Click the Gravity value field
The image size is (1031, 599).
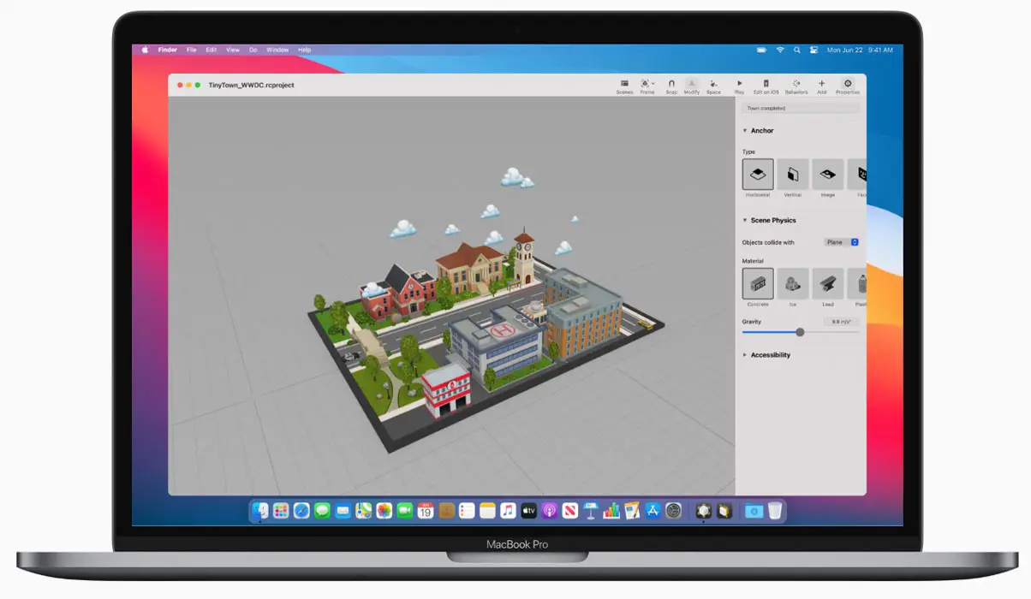840,322
